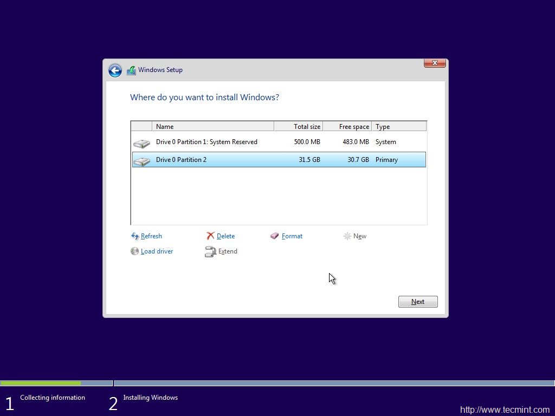Select Drive 0 Partition 1: System Reserved
The image size is (555, 416).
206,142
